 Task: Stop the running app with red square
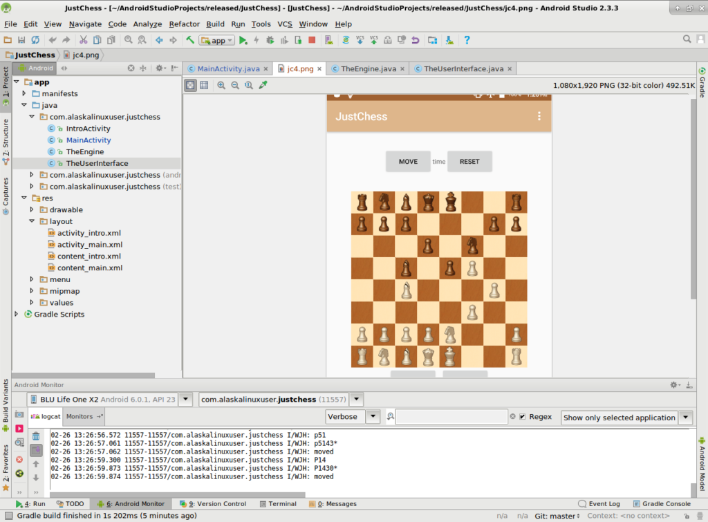click(312, 40)
